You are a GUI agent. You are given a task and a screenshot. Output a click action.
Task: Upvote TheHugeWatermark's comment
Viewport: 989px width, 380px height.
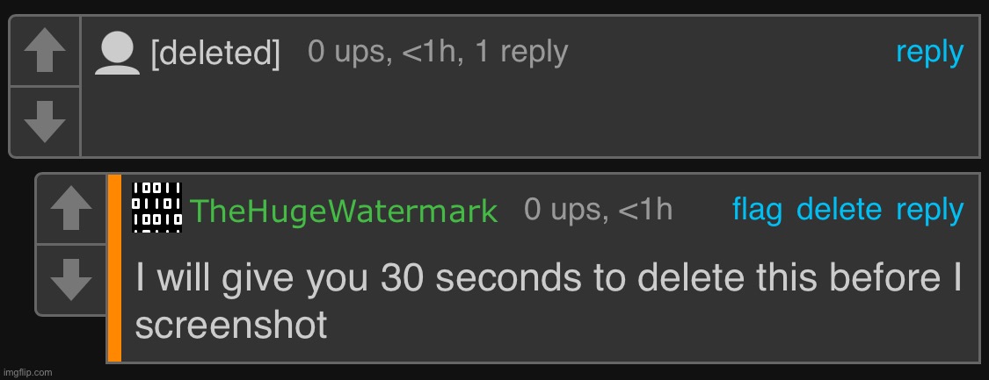click(71, 210)
